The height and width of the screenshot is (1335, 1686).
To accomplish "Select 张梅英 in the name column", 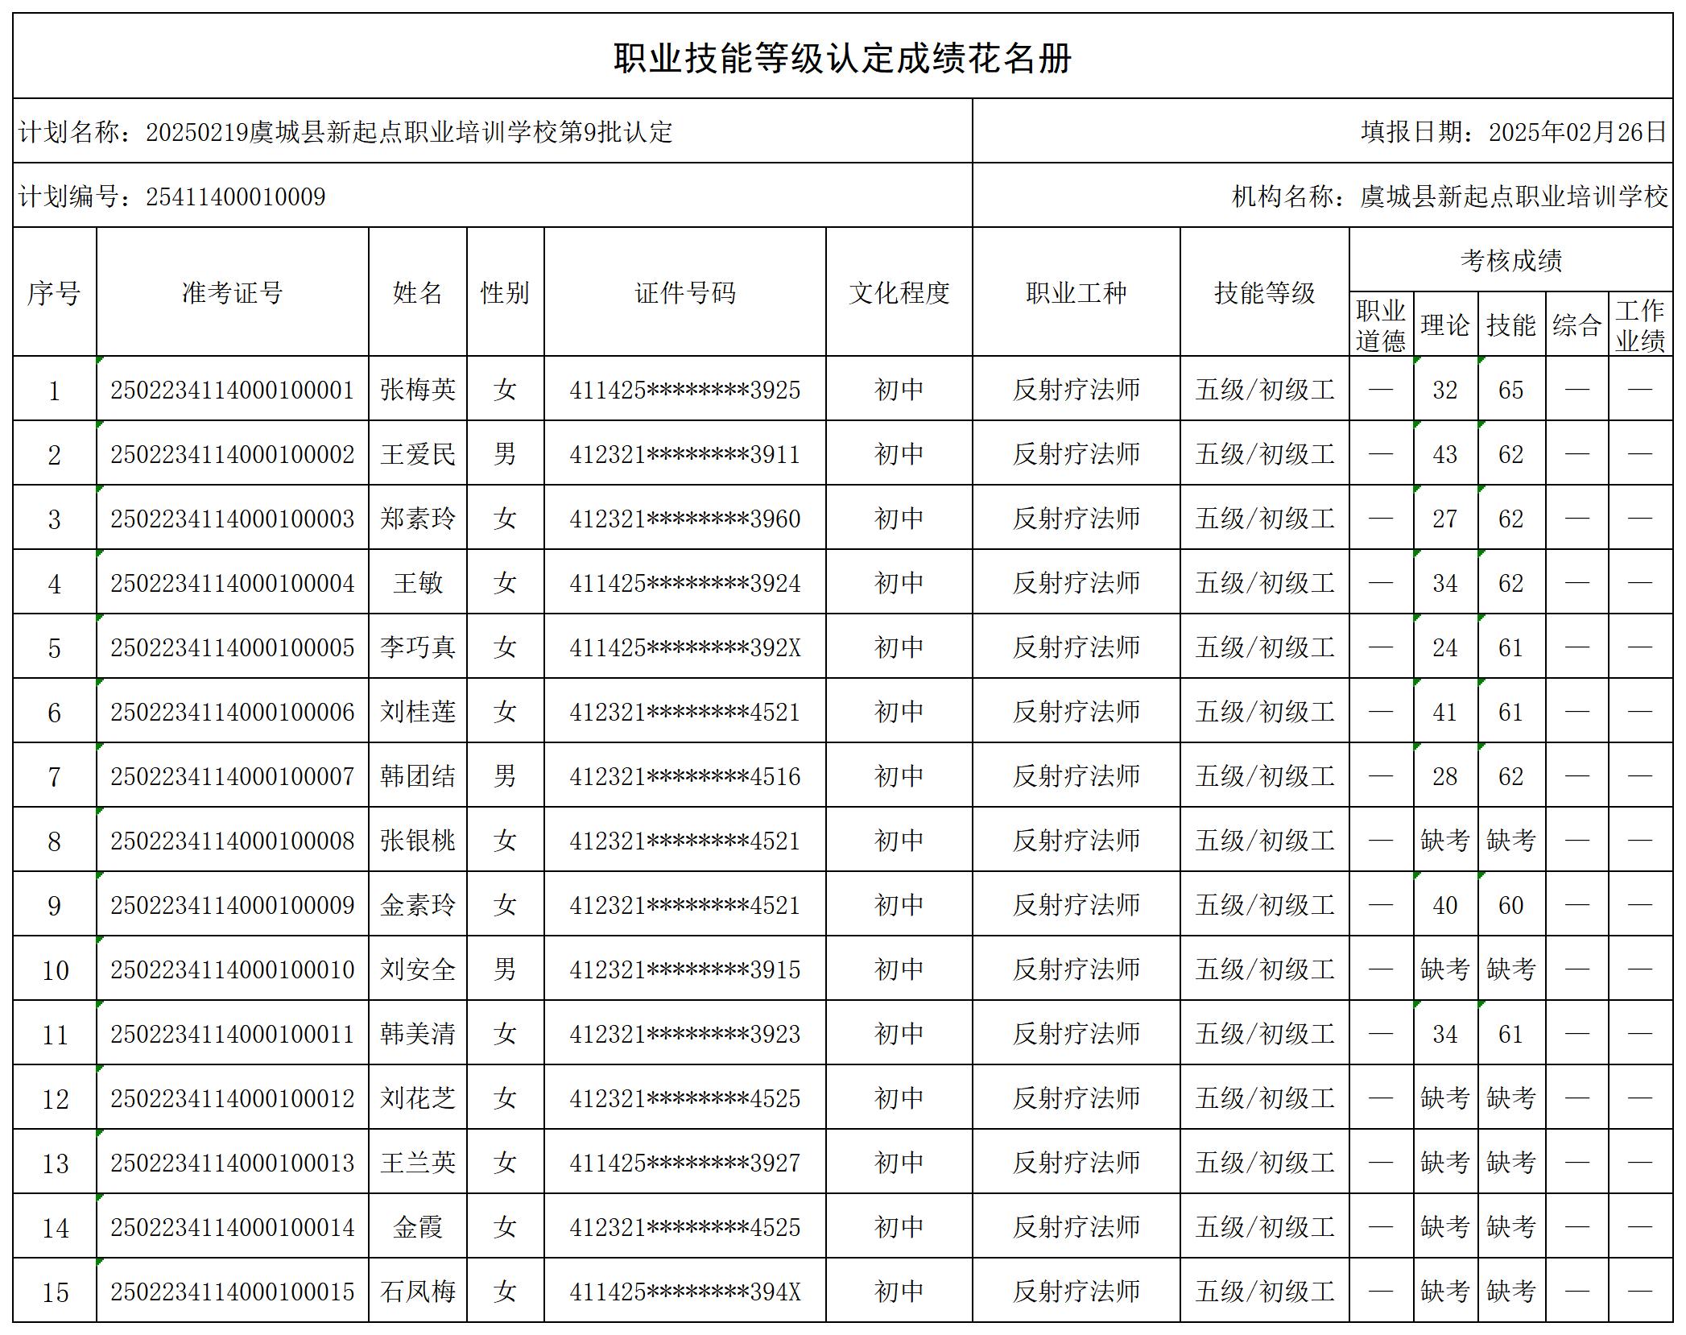I will coord(419,390).
